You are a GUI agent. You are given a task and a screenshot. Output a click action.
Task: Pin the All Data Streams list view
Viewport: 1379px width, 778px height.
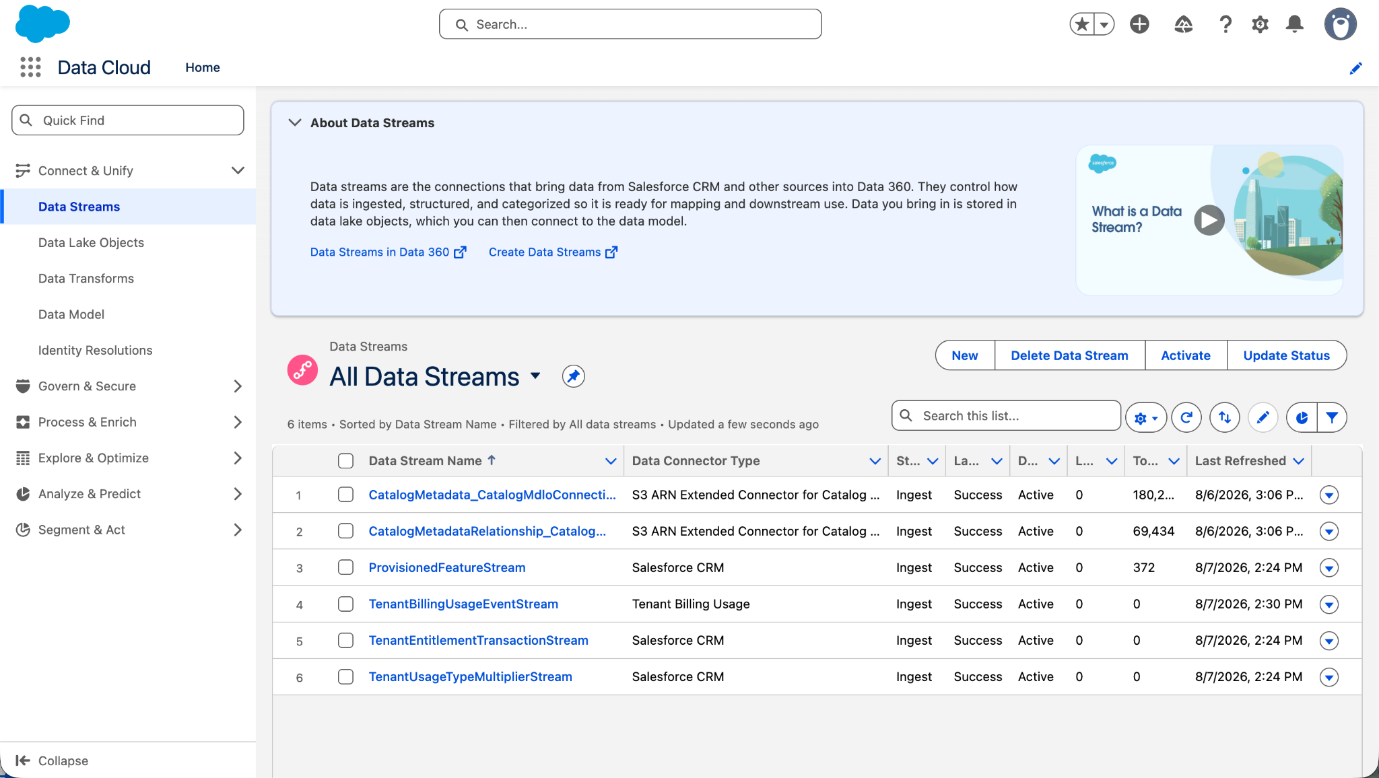coord(573,376)
